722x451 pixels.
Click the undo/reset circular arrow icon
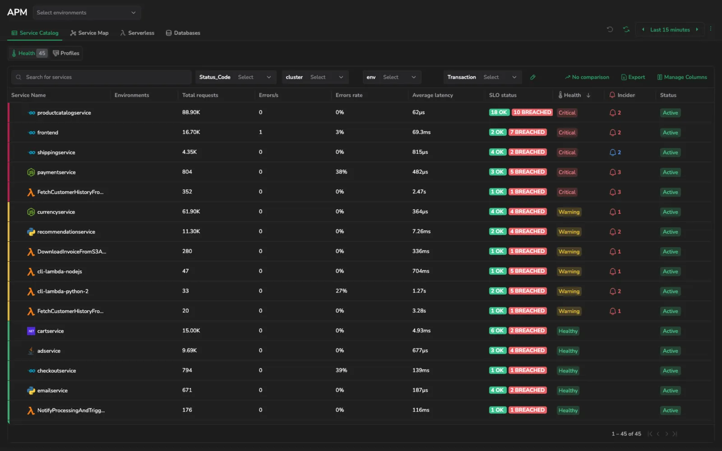click(610, 29)
